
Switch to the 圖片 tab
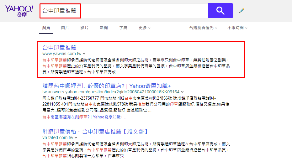coord(65,28)
